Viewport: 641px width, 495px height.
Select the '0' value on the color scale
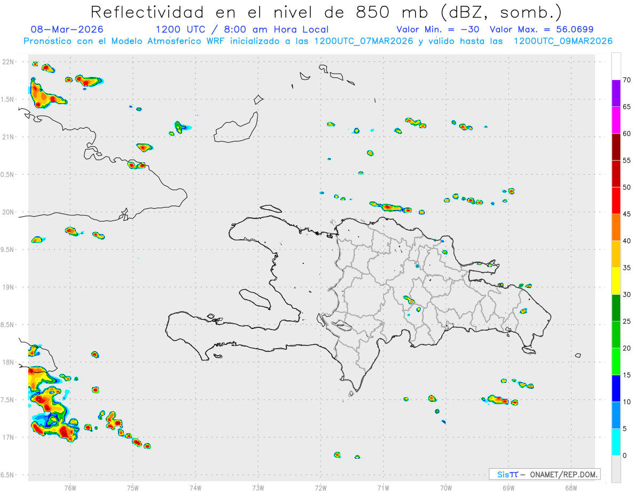coord(625,455)
